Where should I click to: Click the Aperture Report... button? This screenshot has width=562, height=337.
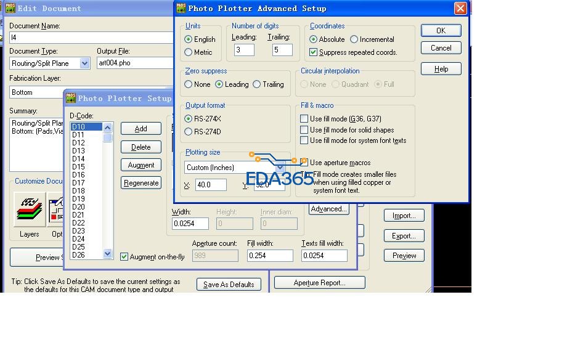319,283
